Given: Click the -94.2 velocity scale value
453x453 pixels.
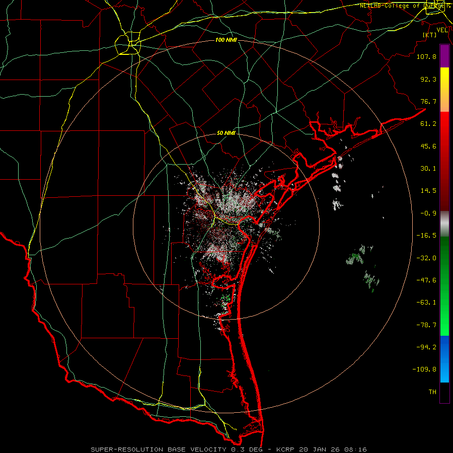Looking at the screenshot, I should (426, 347).
